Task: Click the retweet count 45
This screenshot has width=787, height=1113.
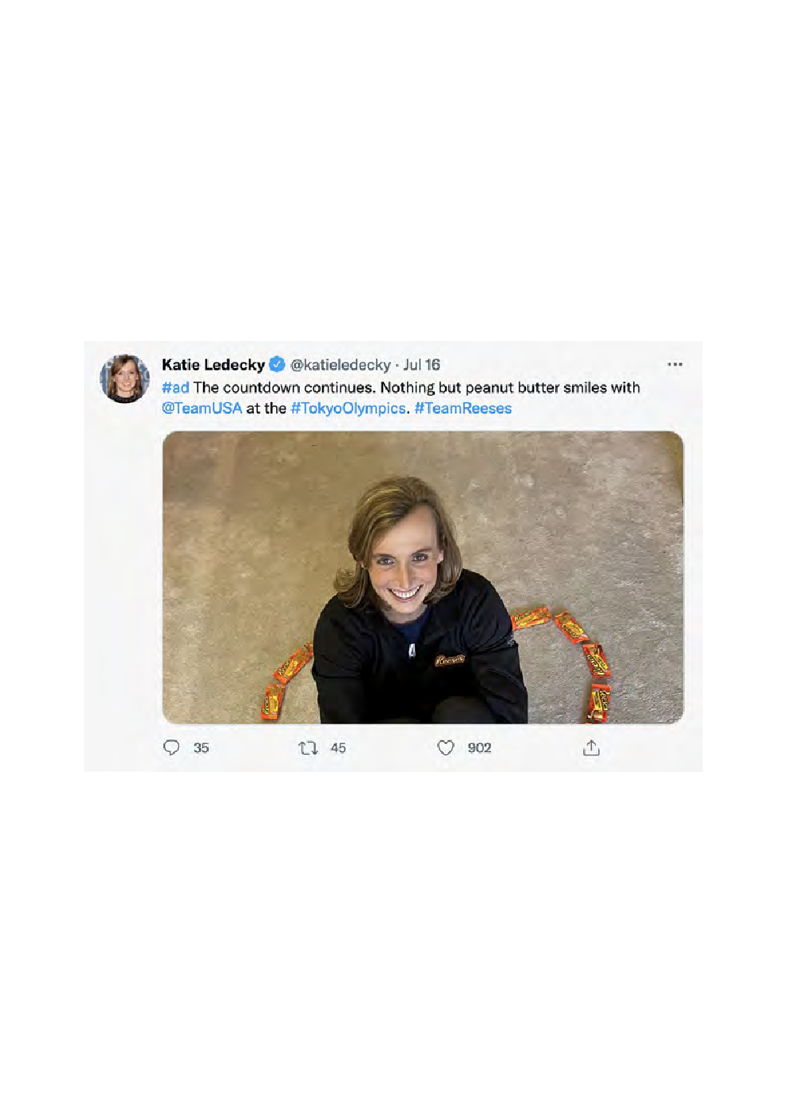Action: 338,747
